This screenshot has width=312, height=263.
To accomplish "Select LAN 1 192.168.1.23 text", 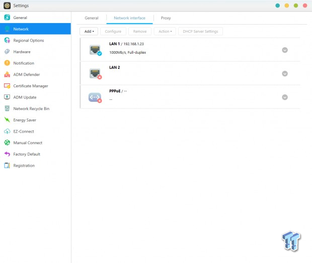I will 126,44.
